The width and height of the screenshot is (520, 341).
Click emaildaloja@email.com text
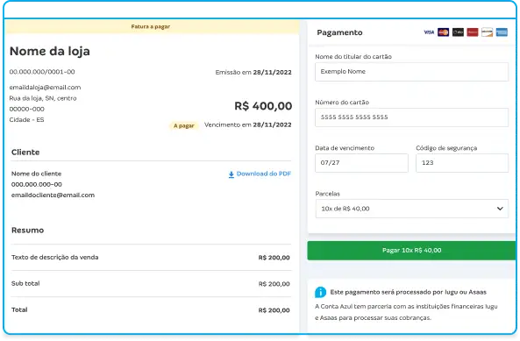(x=45, y=88)
